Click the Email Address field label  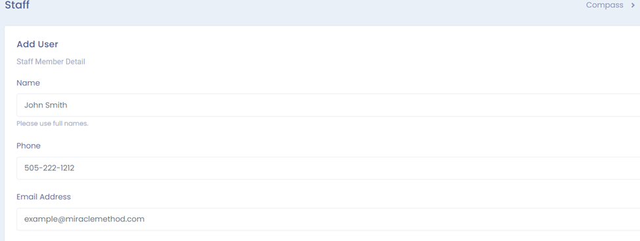[44, 196]
